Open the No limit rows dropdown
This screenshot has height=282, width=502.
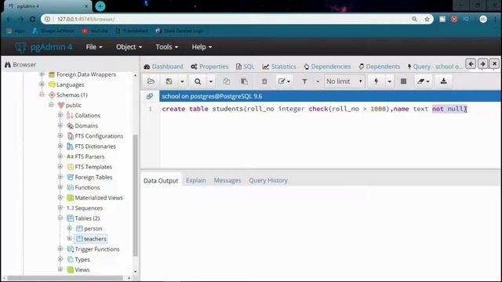click(x=344, y=81)
